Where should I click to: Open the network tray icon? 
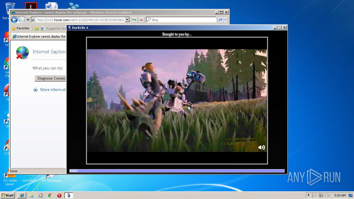tap(321, 195)
